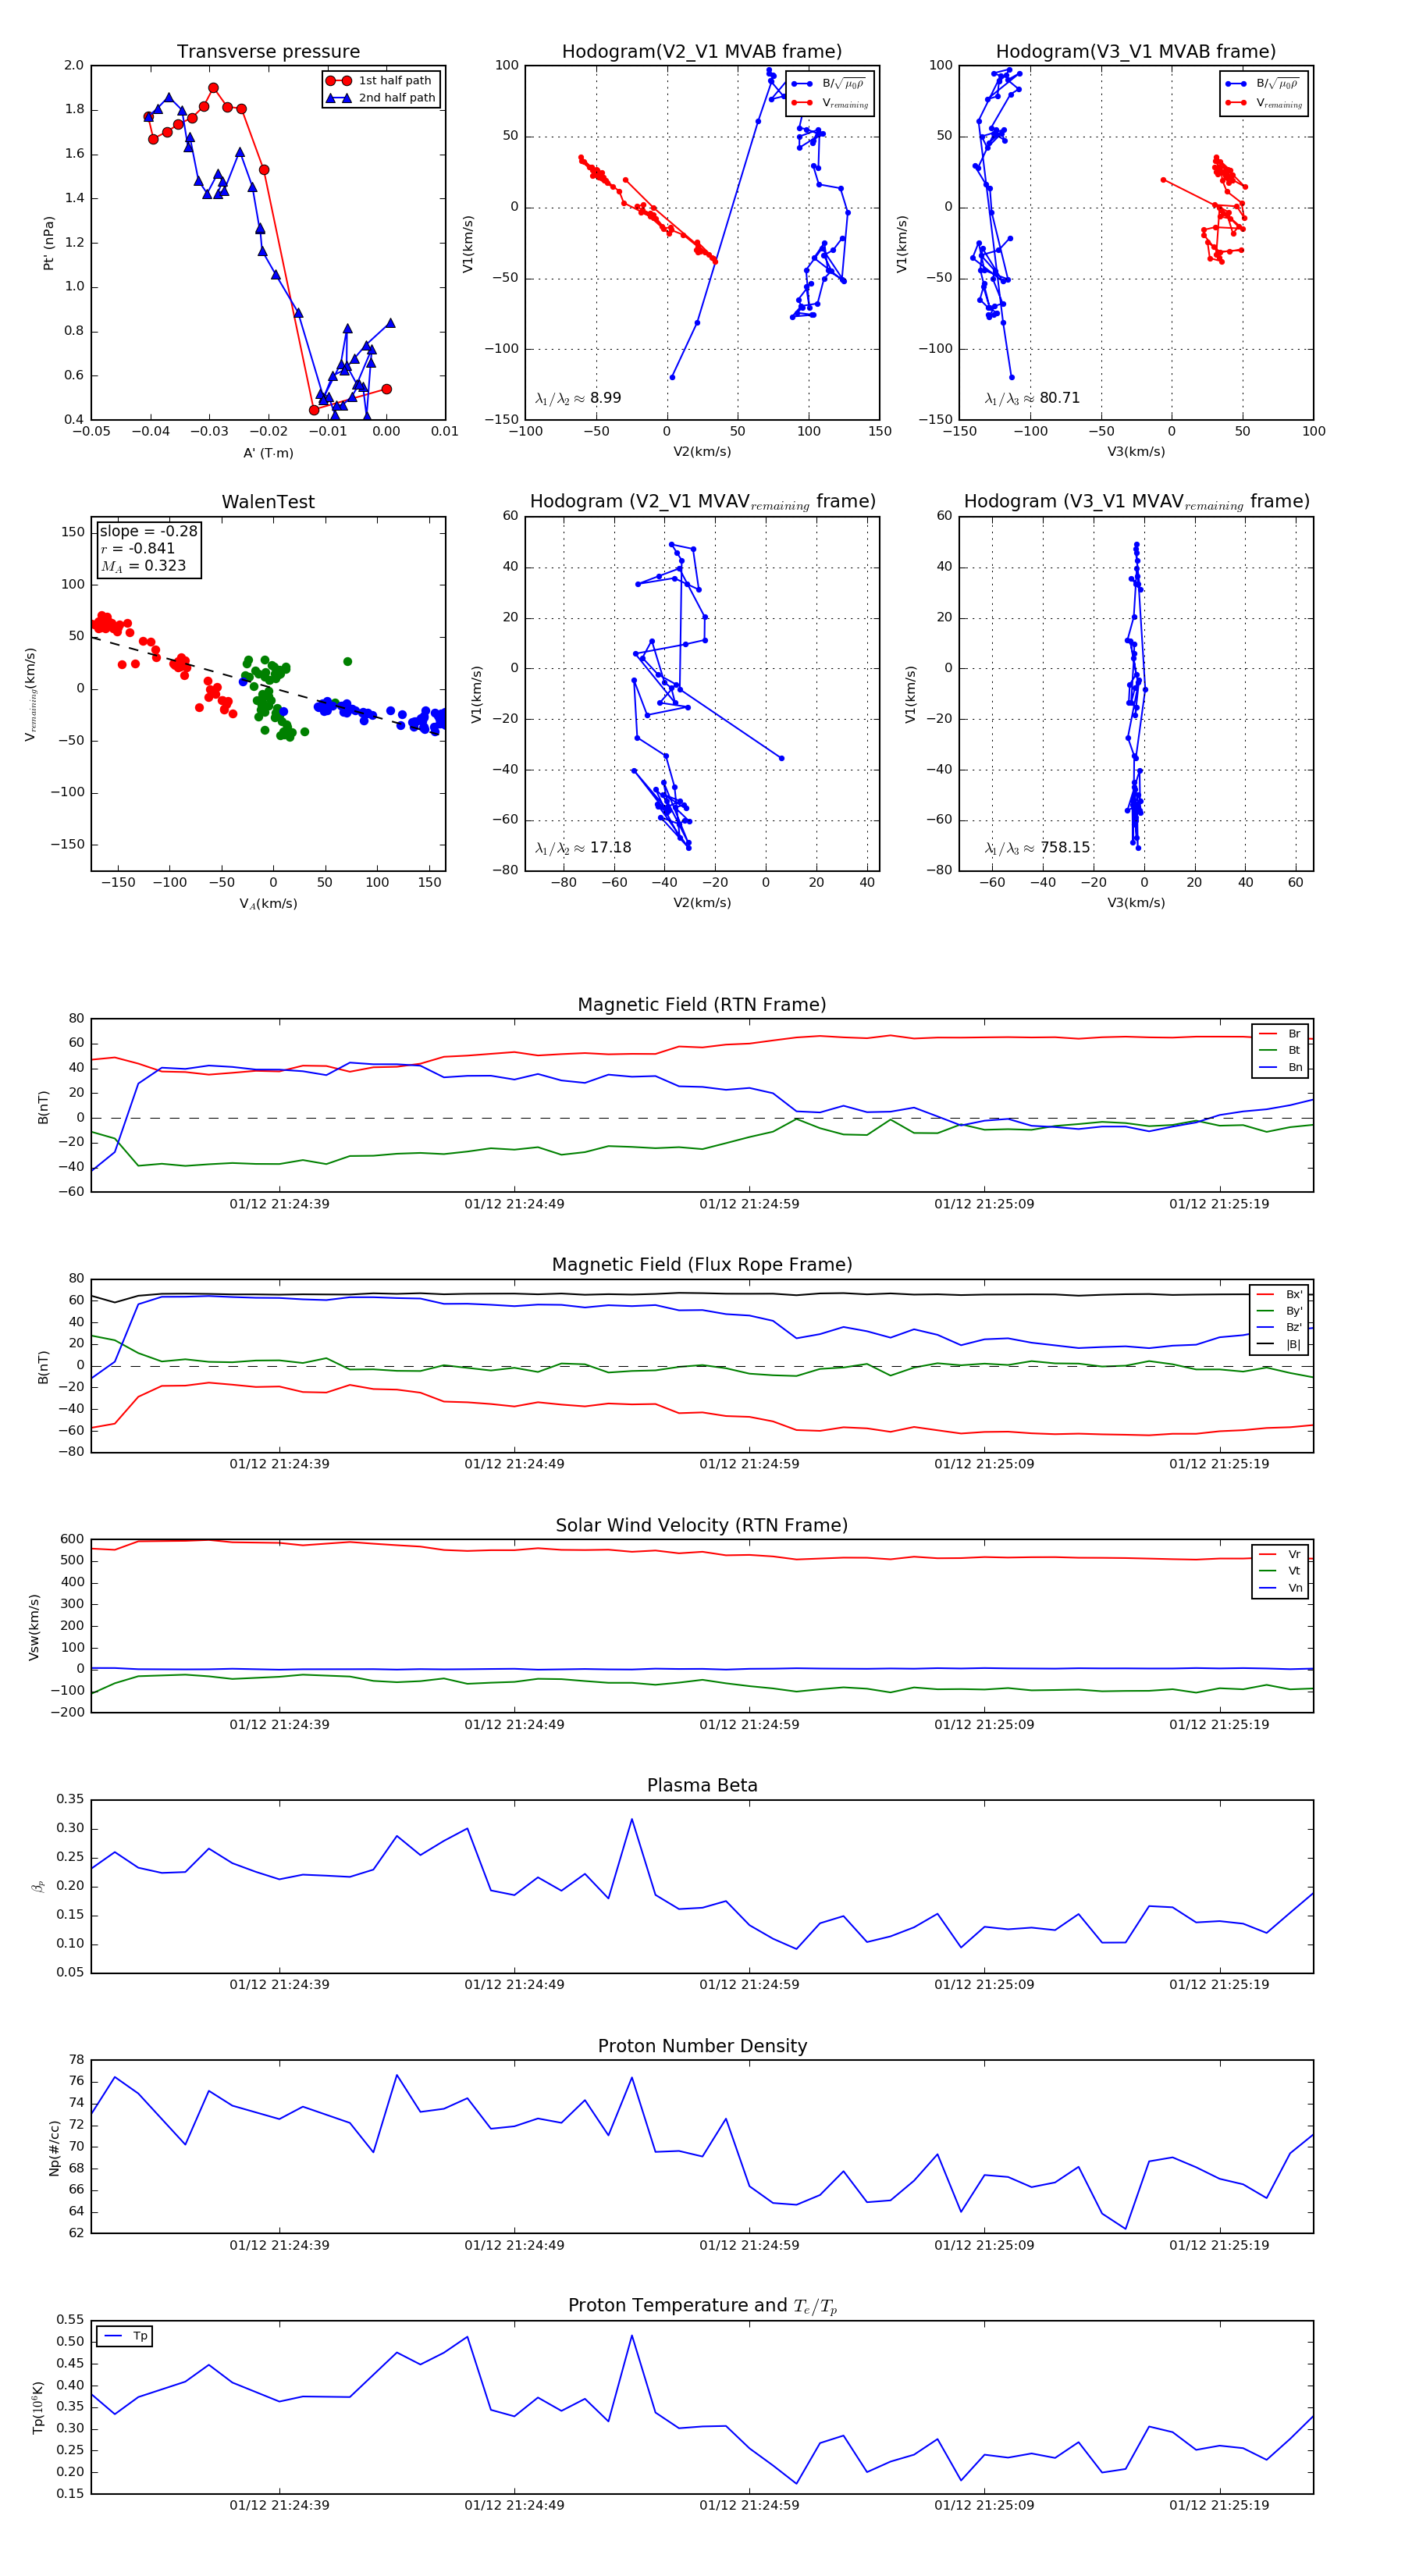Click the "A' (T·m)" x-axis label
Screen dimensions: 1405x2576
pyautogui.click(x=268, y=453)
